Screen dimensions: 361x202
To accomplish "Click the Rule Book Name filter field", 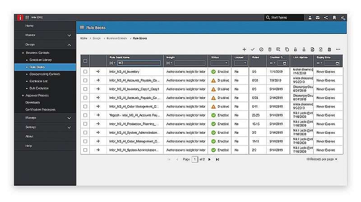I will (139, 63).
